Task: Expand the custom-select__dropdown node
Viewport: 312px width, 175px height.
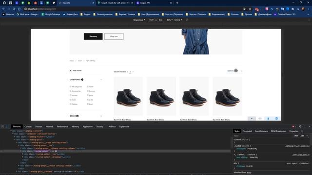Action: pyautogui.click(x=23, y=157)
